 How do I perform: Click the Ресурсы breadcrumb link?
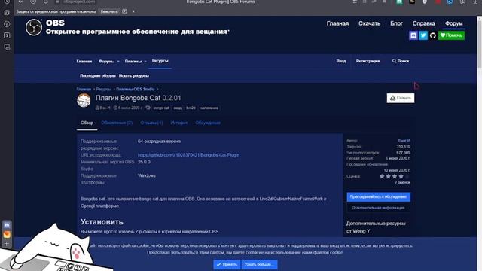103,89
